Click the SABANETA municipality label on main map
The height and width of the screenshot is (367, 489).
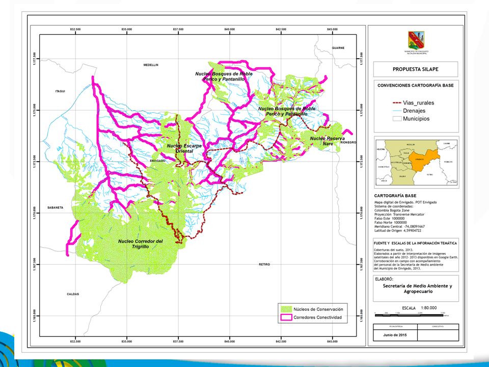55,207
